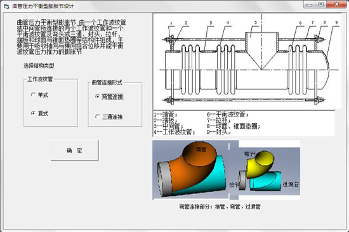
Task: Close the design window
Action: [x=336, y=4]
